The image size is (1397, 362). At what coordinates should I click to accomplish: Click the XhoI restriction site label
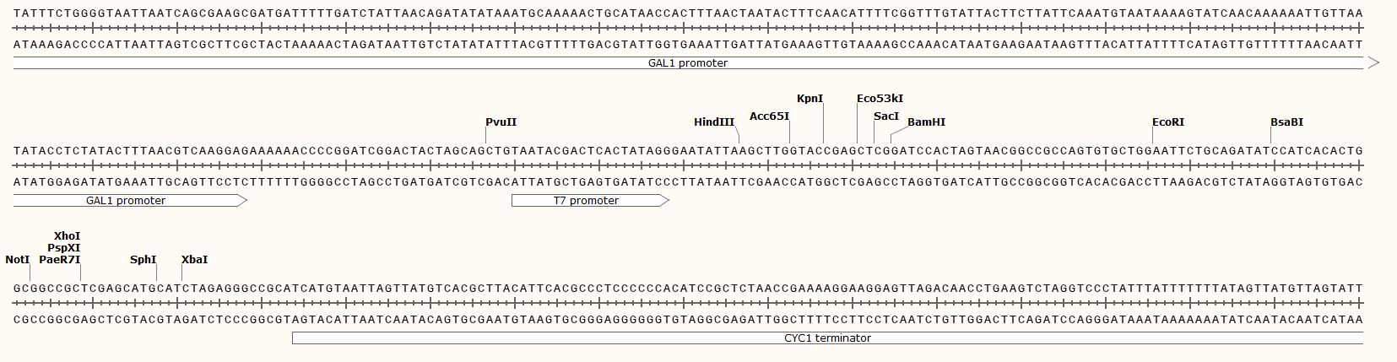(67, 236)
